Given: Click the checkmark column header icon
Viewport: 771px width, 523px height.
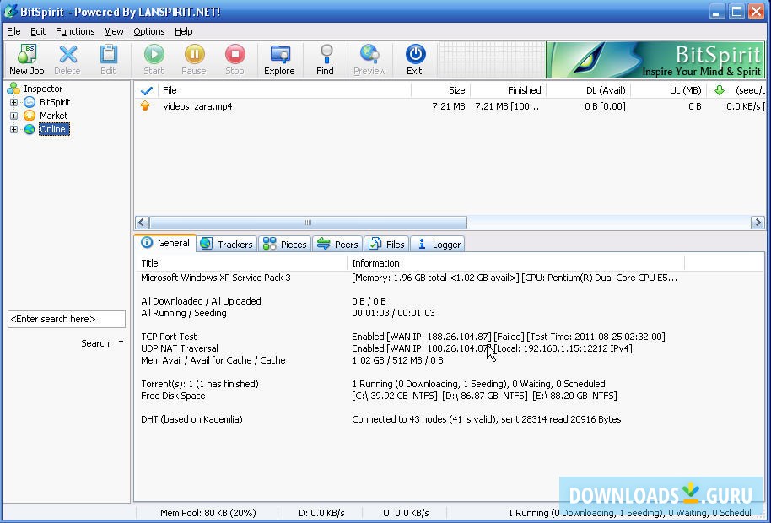Looking at the screenshot, I should [x=146, y=90].
